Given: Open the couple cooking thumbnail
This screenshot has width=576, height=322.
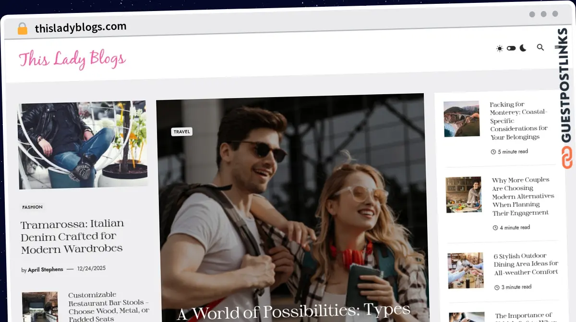Looking at the screenshot, I should click(x=464, y=195).
